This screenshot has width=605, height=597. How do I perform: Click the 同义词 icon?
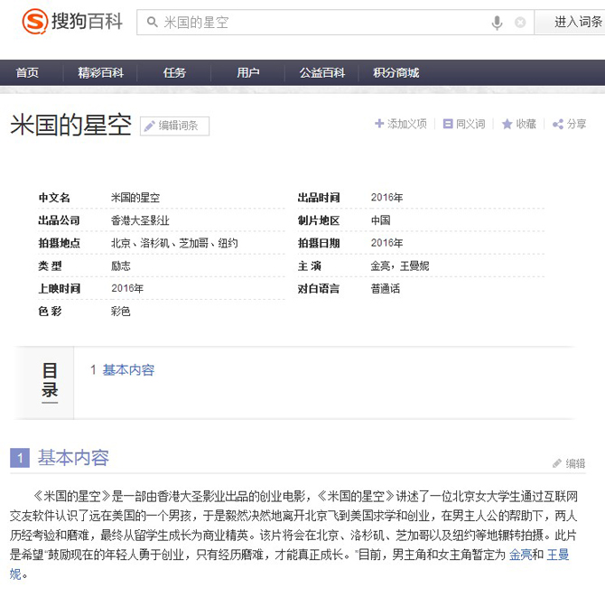[x=448, y=124]
